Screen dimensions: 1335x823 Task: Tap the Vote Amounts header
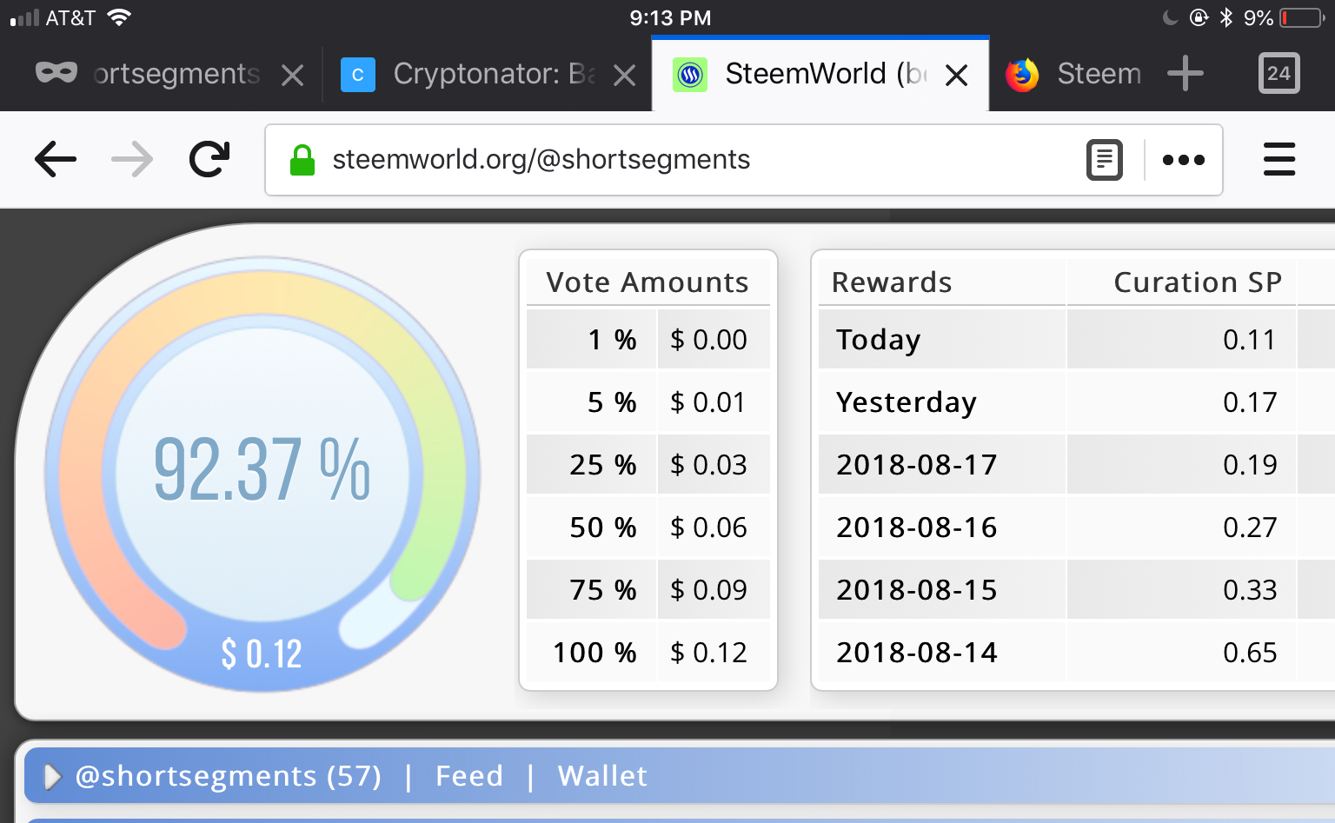point(648,282)
